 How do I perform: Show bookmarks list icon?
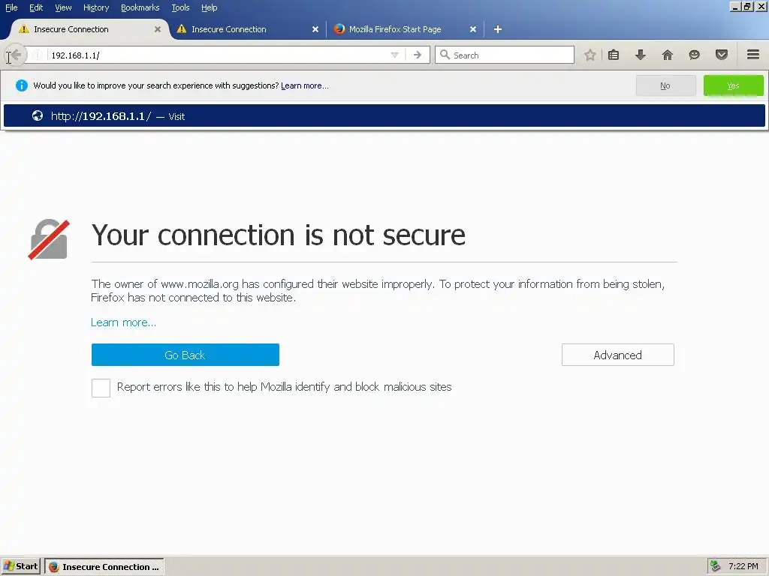[614, 55]
